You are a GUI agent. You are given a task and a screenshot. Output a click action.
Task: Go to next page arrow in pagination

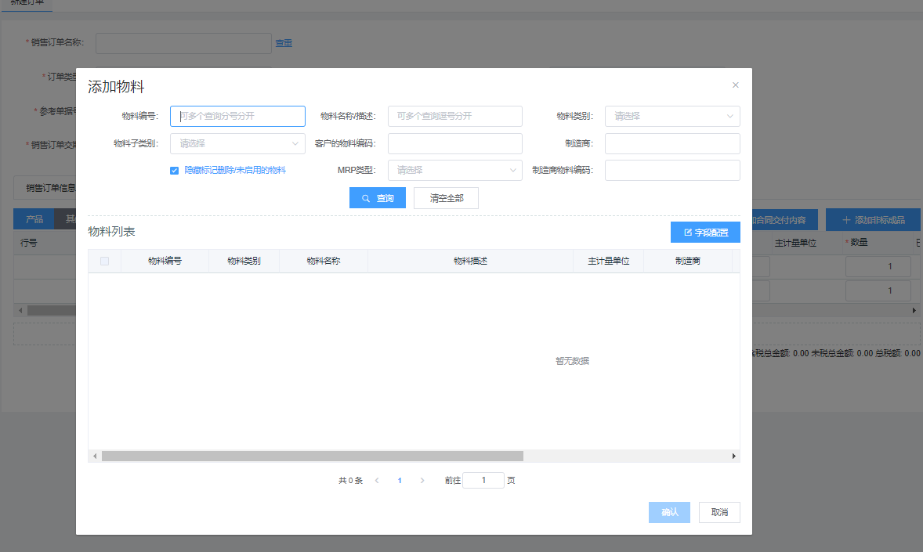coord(422,481)
